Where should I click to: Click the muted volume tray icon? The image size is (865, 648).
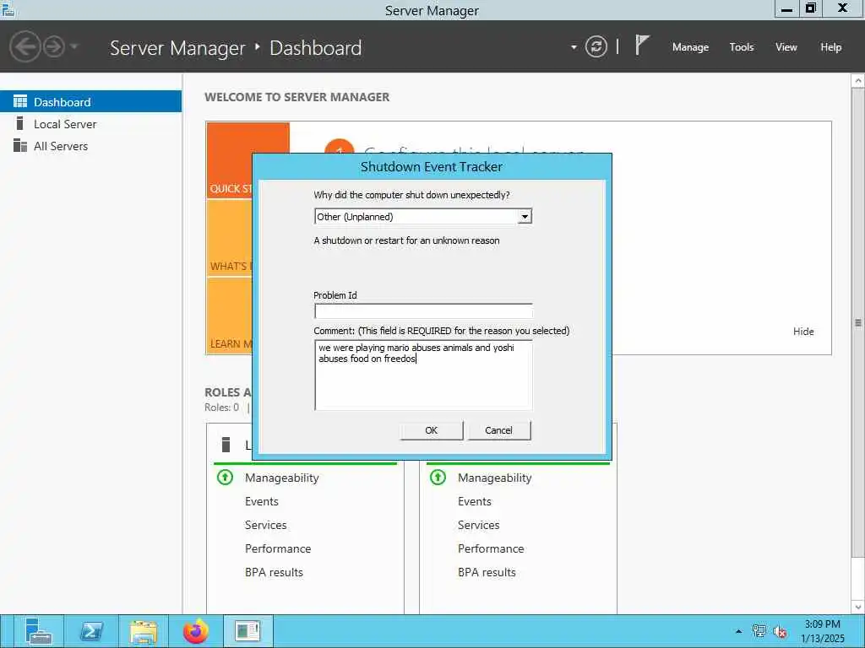click(x=780, y=631)
